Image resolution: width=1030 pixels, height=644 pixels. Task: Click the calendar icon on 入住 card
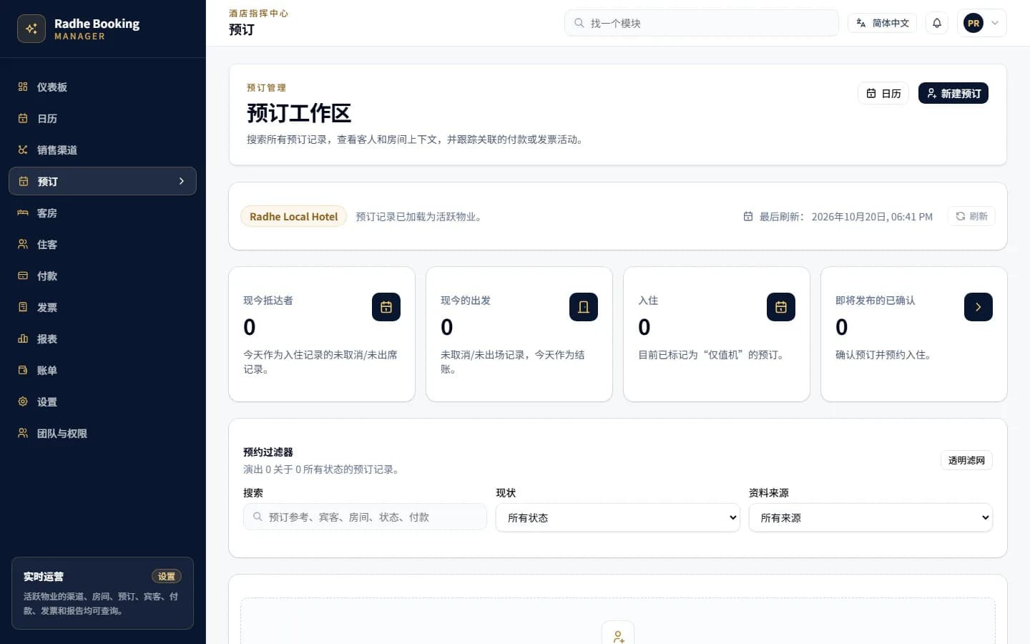781,307
